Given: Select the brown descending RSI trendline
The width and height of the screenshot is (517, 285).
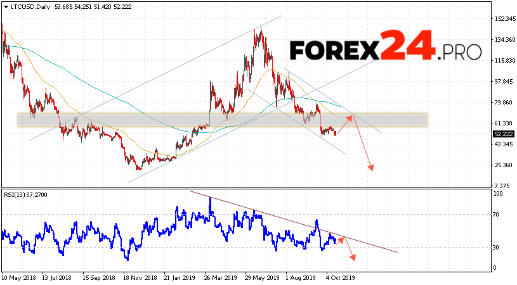Looking at the screenshot, I should coord(292,221).
